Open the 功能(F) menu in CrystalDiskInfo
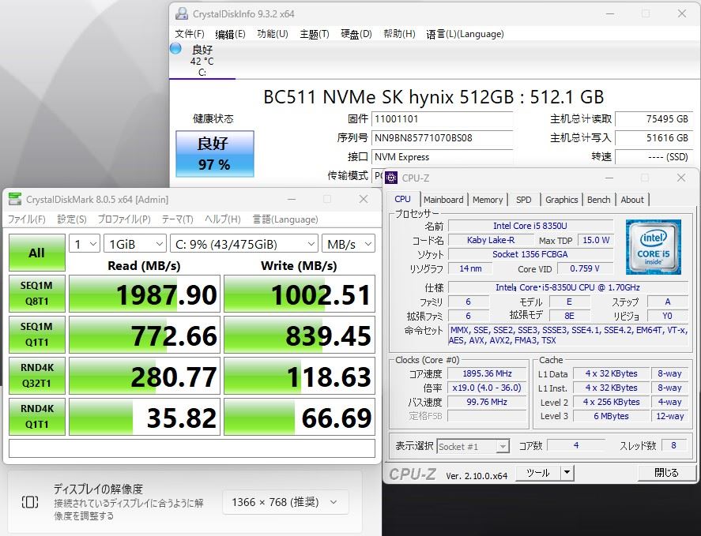Viewport: 701px width, 536px height. [272, 34]
